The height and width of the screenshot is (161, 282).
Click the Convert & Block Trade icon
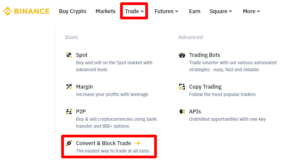coord(69,143)
